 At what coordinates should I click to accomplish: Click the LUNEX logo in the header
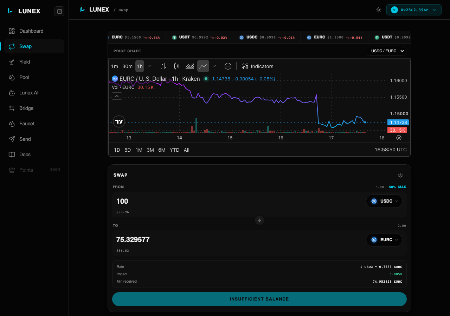pyautogui.click(x=94, y=9)
